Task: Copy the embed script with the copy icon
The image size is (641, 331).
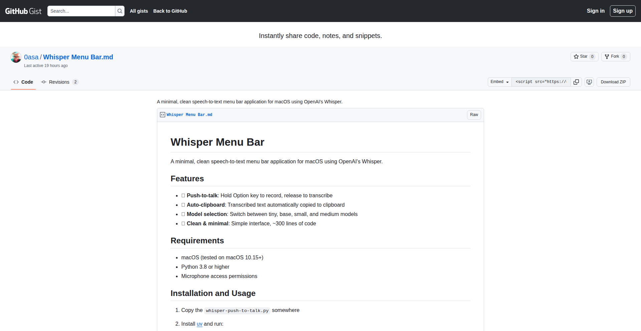Action: 576,82
